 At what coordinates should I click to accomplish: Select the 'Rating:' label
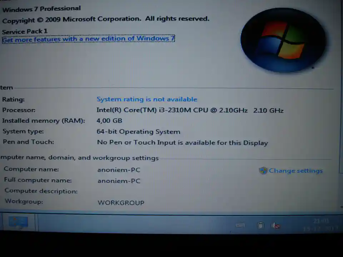(13, 100)
